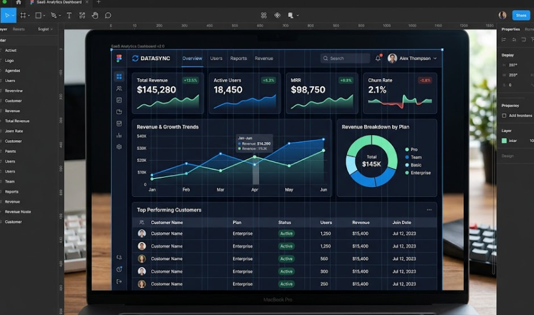The width and height of the screenshot is (534, 315).
Task: Click the SaaS Analytics Dashboard v2.0 frame label
Action: click(138, 46)
